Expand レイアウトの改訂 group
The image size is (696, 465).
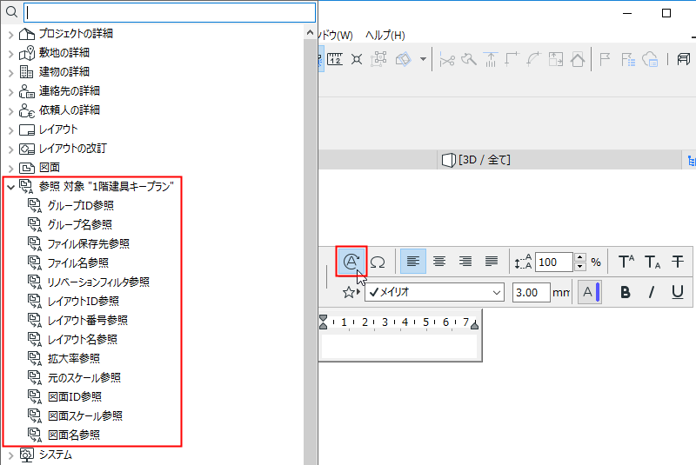11,149
